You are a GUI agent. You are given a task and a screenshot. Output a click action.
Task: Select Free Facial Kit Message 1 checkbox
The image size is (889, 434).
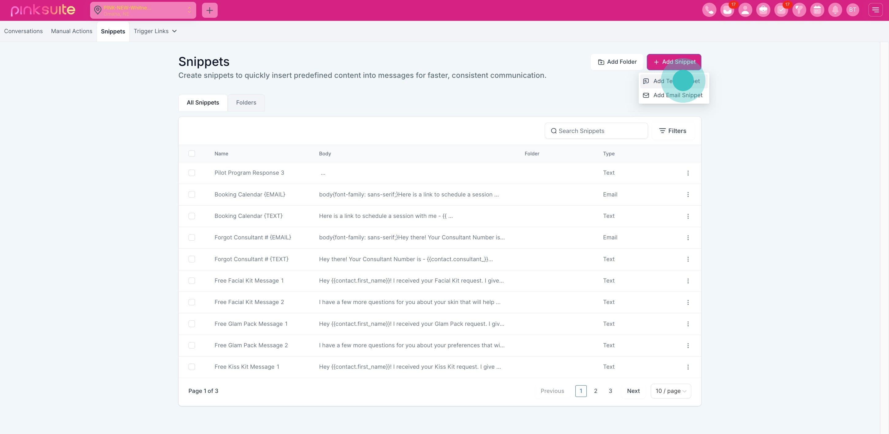[x=192, y=281]
